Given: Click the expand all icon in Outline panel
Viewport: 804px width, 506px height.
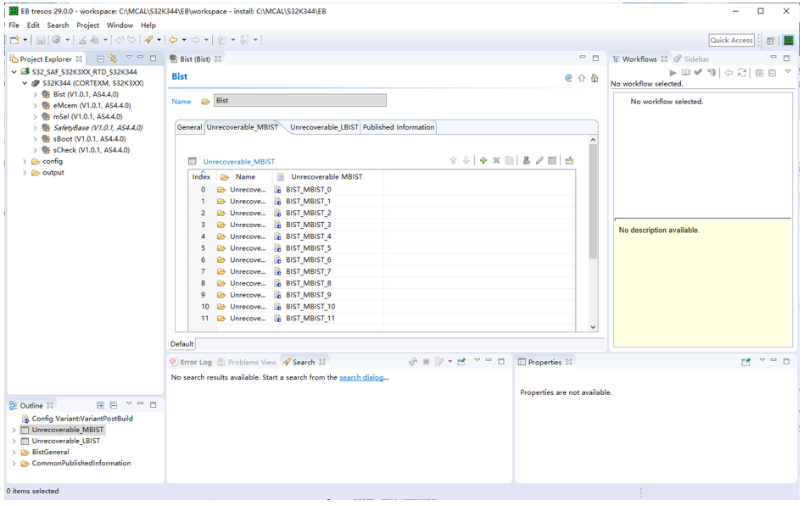Looking at the screenshot, I should (x=101, y=405).
